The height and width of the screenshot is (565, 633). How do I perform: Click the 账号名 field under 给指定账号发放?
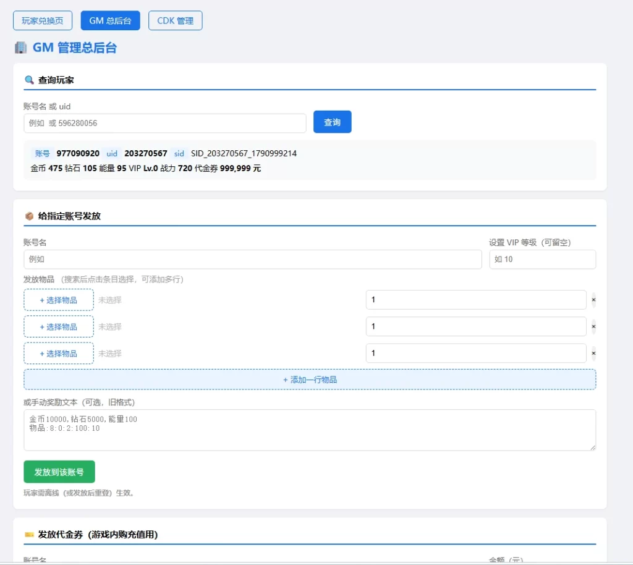click(x=253, y=259)
